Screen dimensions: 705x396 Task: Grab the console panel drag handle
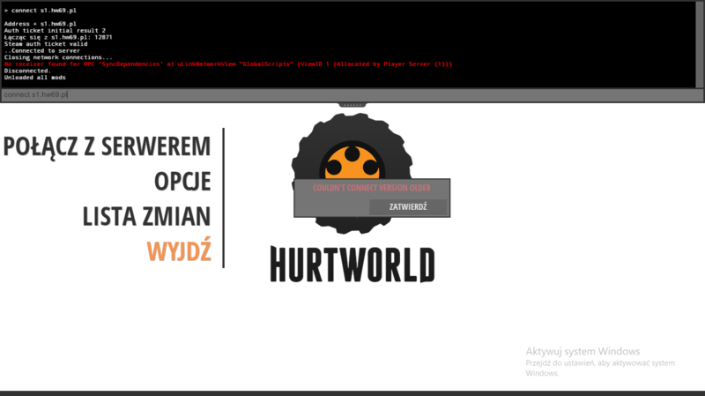[x=352, y=104]
